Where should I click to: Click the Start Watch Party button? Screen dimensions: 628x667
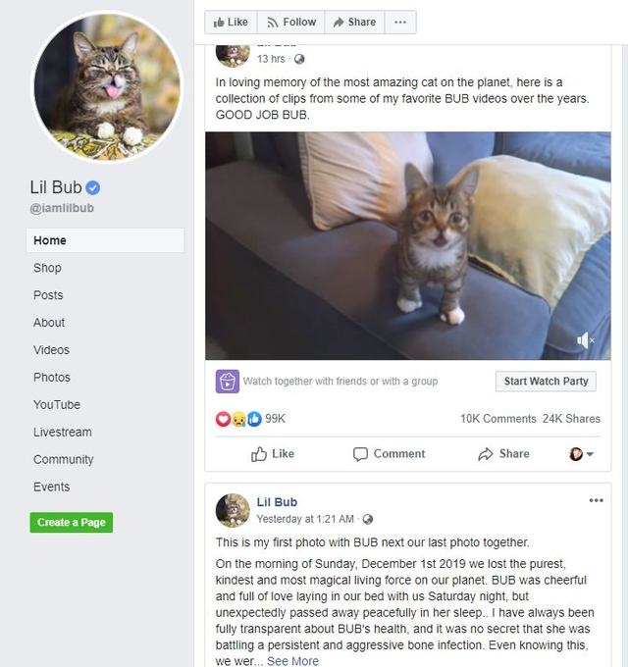click(546, 382)
